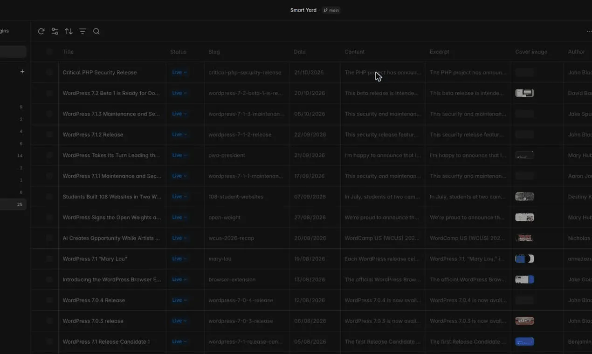
Task: Check the WordPress 7.1.3 Maintenance row checkbox
Action: click(49, 114)
